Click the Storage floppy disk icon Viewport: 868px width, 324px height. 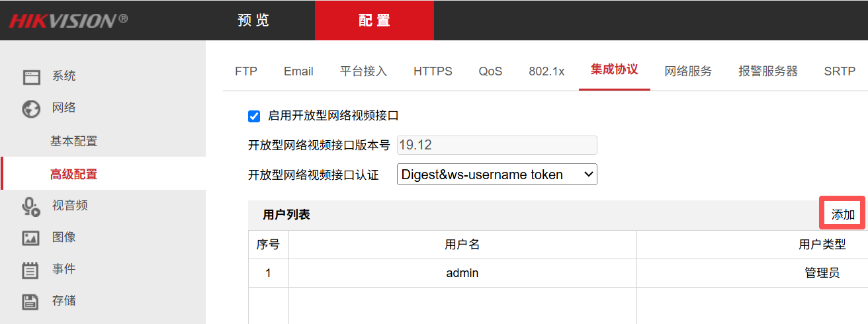coord(31,302)
